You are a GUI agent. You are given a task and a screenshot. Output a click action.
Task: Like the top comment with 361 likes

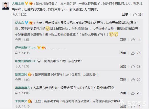(135, 14)
